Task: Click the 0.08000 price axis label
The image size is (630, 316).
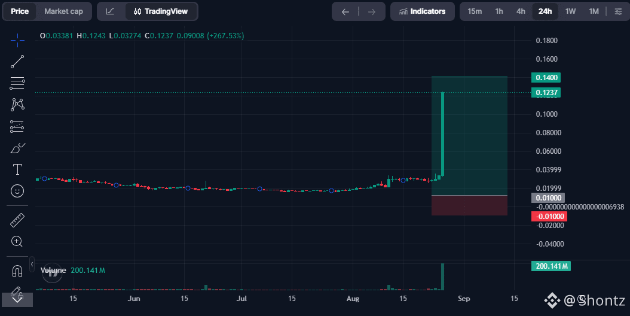Action: coord(549,132)
